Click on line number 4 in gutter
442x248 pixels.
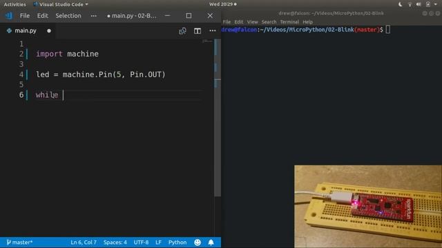(21, 74)
